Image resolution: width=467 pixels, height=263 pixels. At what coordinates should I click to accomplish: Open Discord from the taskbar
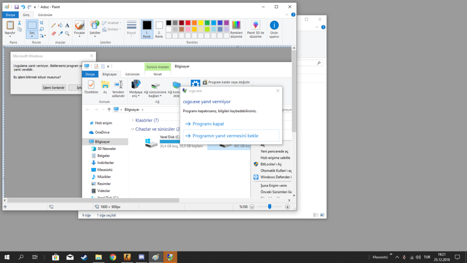(x=141, y=257)
